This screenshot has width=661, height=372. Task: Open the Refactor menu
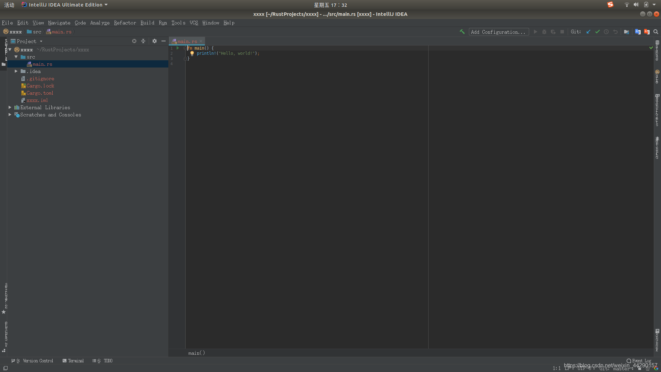coord(125,23)
